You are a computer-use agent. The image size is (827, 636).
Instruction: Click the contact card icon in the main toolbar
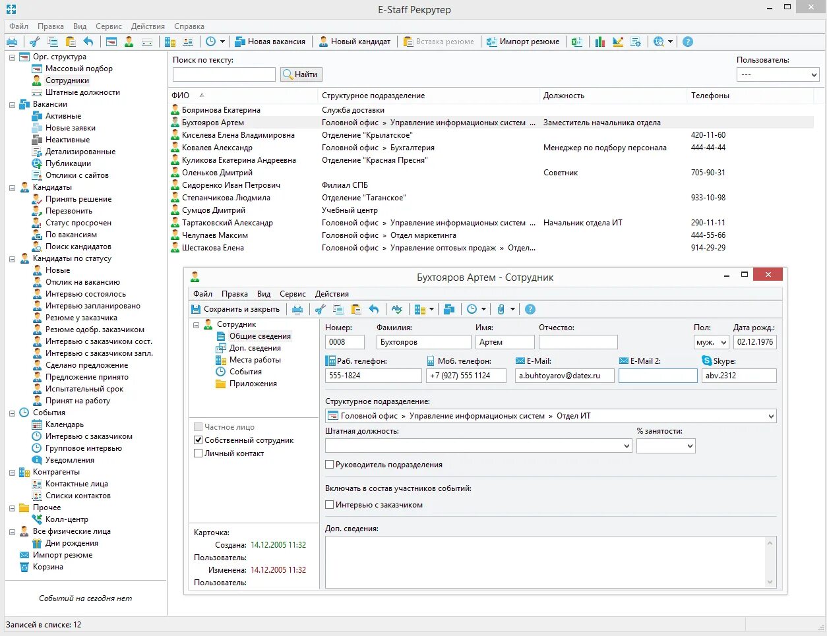point(188,42)
